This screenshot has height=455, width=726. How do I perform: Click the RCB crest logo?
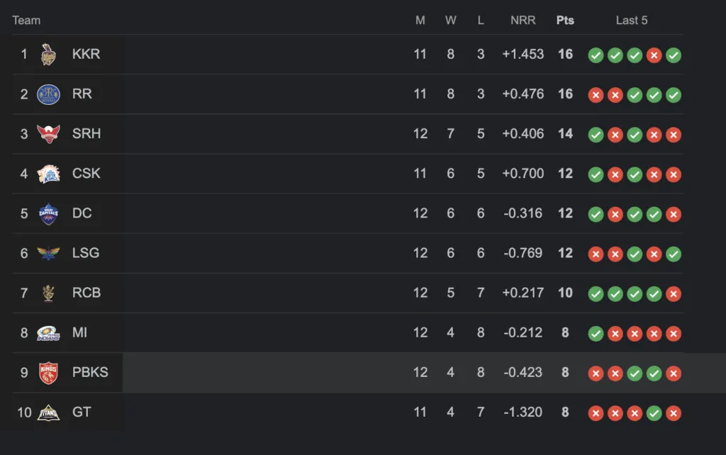pos(48,293)
